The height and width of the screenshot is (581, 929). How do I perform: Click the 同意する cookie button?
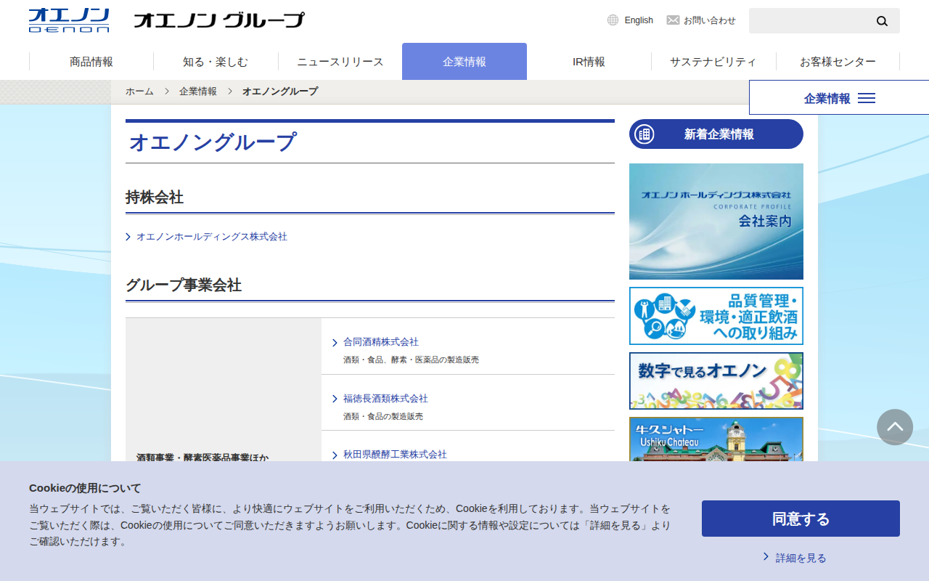[x=801, y=519]
